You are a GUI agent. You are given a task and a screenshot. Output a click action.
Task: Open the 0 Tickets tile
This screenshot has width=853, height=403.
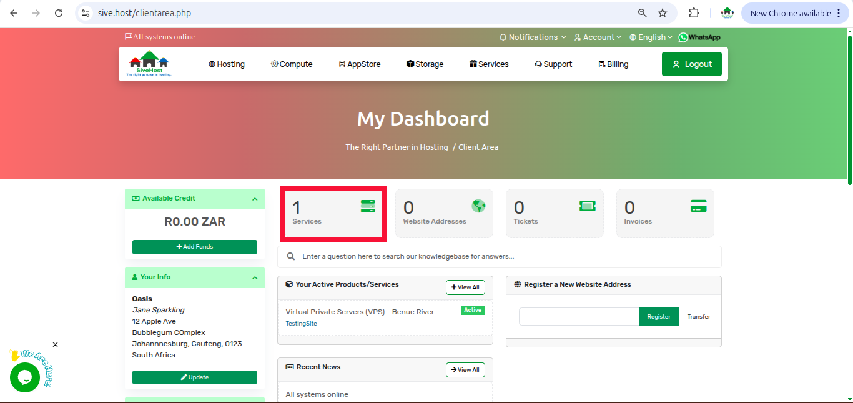555,213
